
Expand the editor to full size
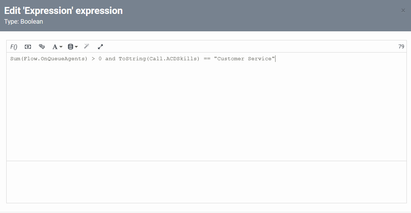point(100,47)
